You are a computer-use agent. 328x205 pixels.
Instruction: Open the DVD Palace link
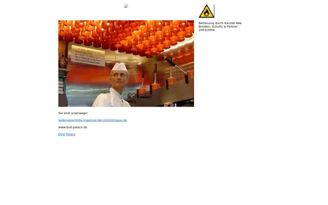(x=67, y=134)
